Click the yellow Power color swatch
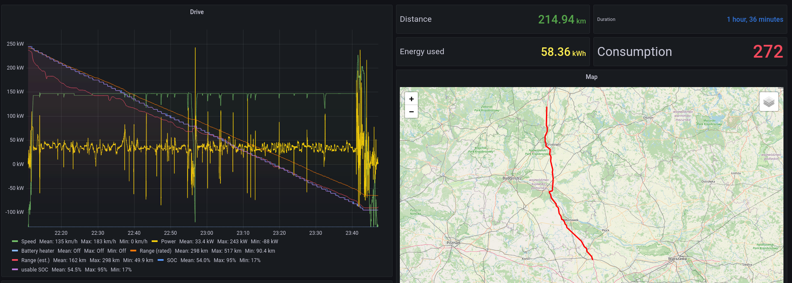Image resolution: width=792 pixels, height=283 pixels. [155, 242]
